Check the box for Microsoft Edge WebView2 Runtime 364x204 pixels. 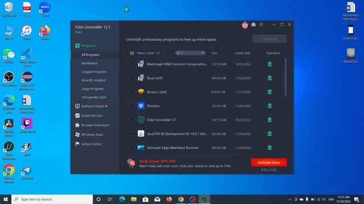click(132, 147)
